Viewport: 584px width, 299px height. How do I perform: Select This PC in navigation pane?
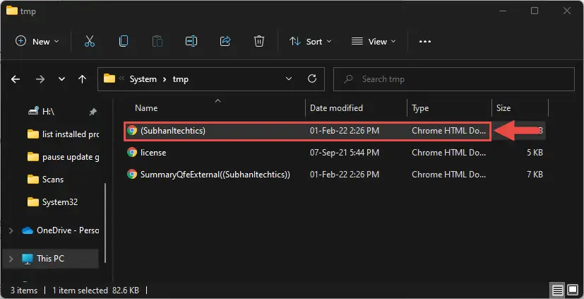[x=50, y=259]
